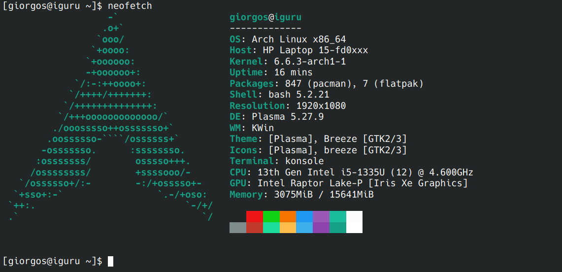Click the Theme label
Viewport: 562px width, 272px height.
pos(243,139)
